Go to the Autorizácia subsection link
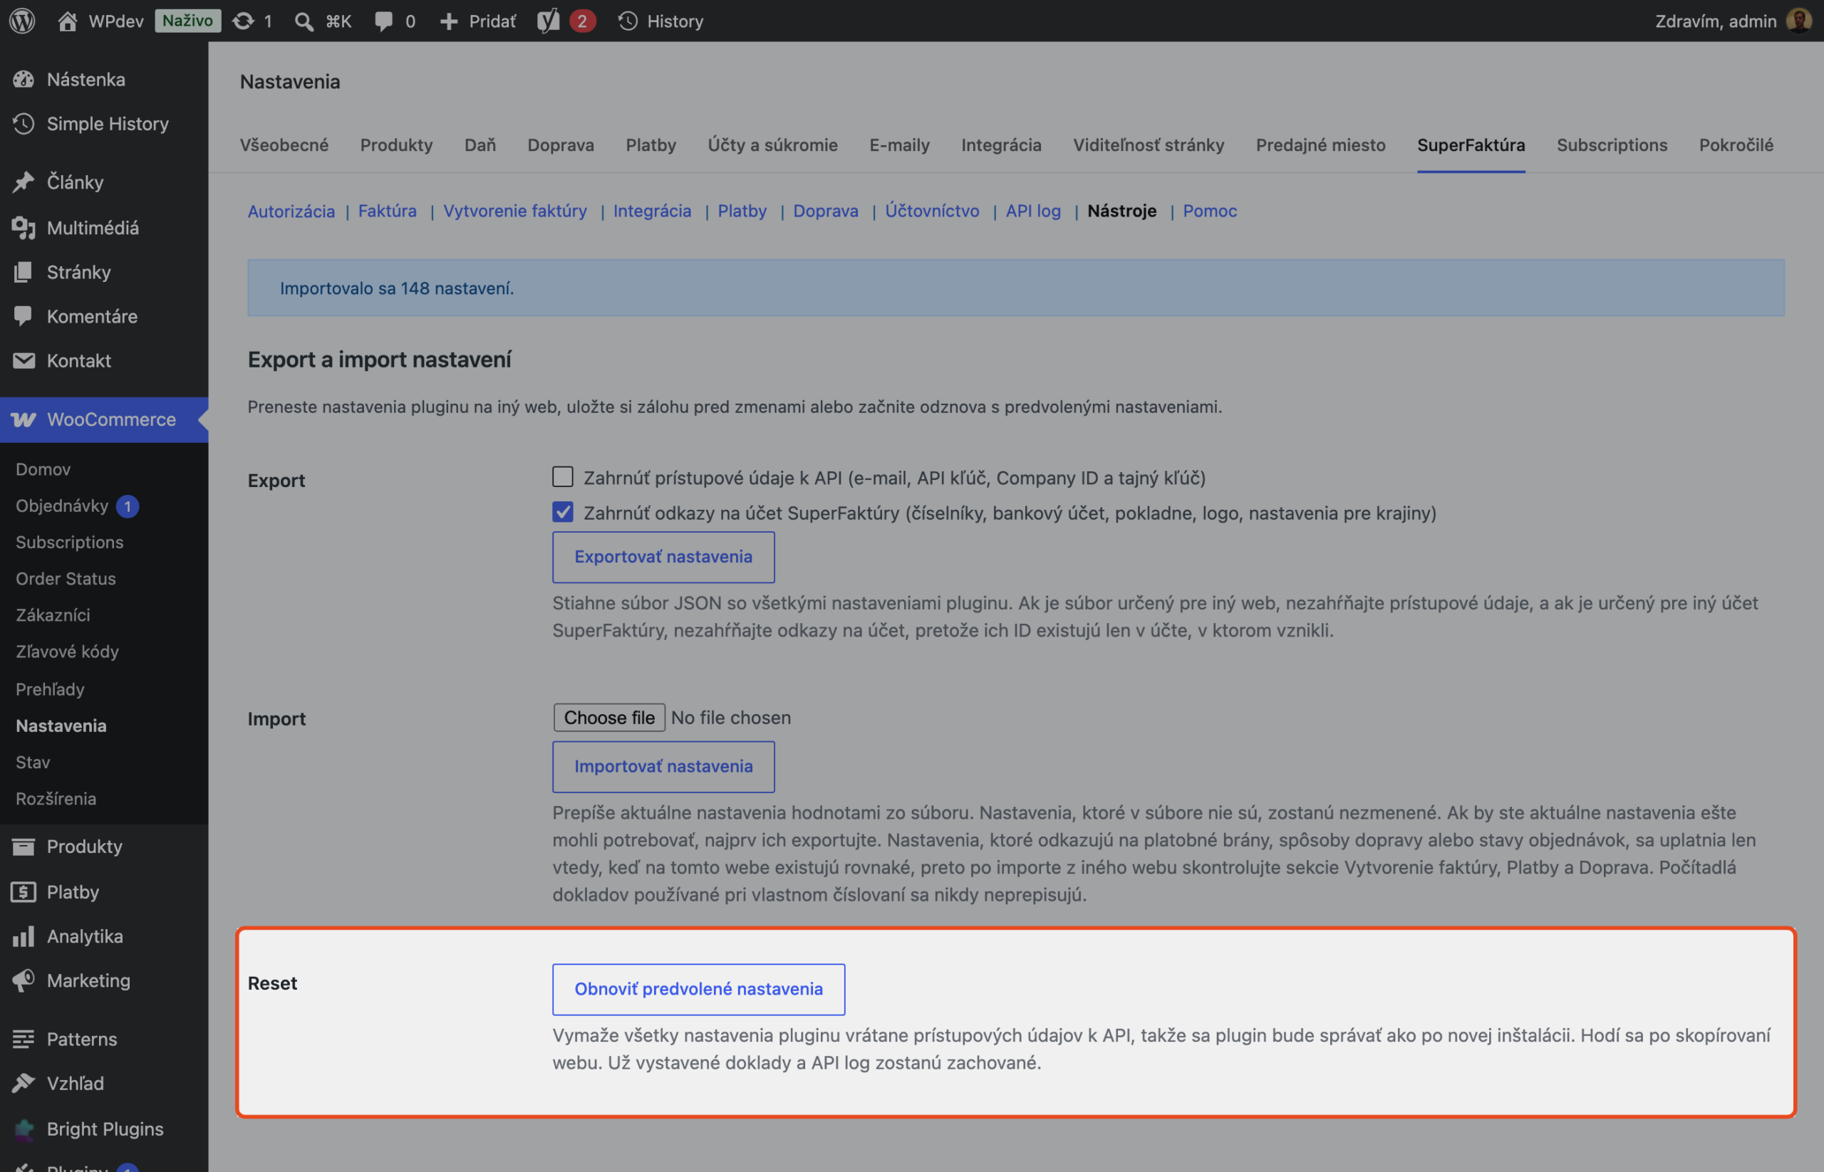 pos(291,211)
